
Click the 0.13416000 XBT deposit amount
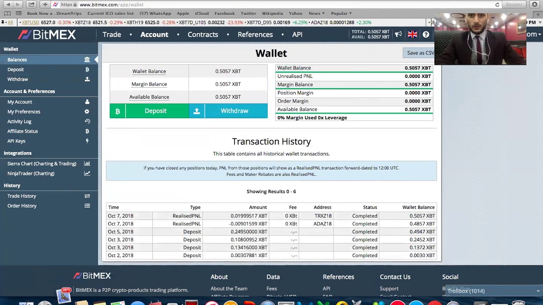click(249, 247)
